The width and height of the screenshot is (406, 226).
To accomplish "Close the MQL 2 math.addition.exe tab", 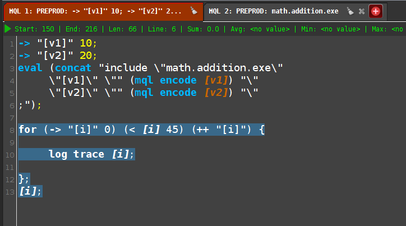I will coord(362,11).
